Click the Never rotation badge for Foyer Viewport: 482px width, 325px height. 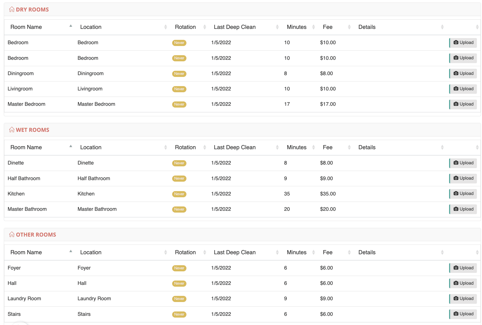(x=179, y=268)
